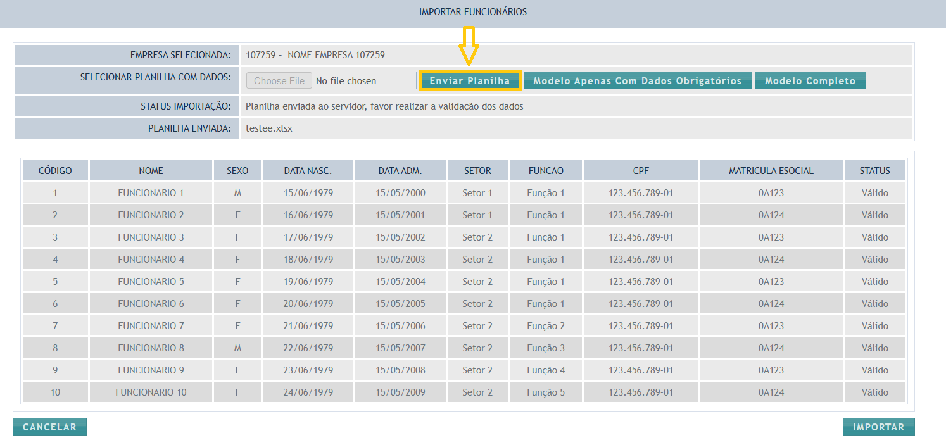This screenshot has height=445, width=946.
Task: Select the FUNCIONARIO 8 name cell
Action: pyautogui.click(x=151, y=348)
